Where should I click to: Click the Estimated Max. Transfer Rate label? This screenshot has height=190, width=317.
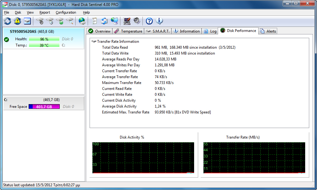(126, 112)
